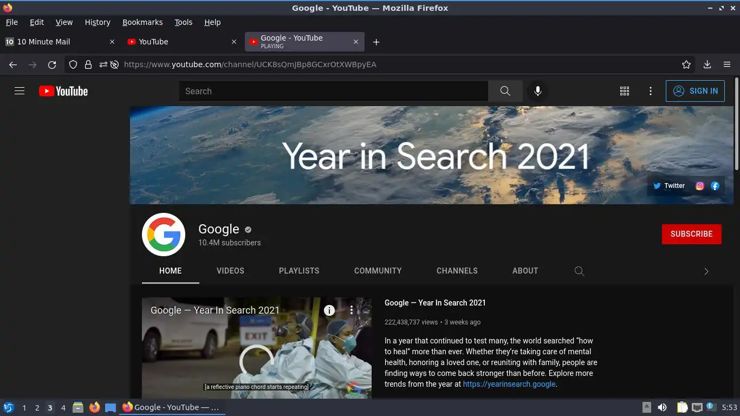Click the blocked autoplay icon in address bar
The width and height of the screenshot is (740, 416).
click(114, 64)
